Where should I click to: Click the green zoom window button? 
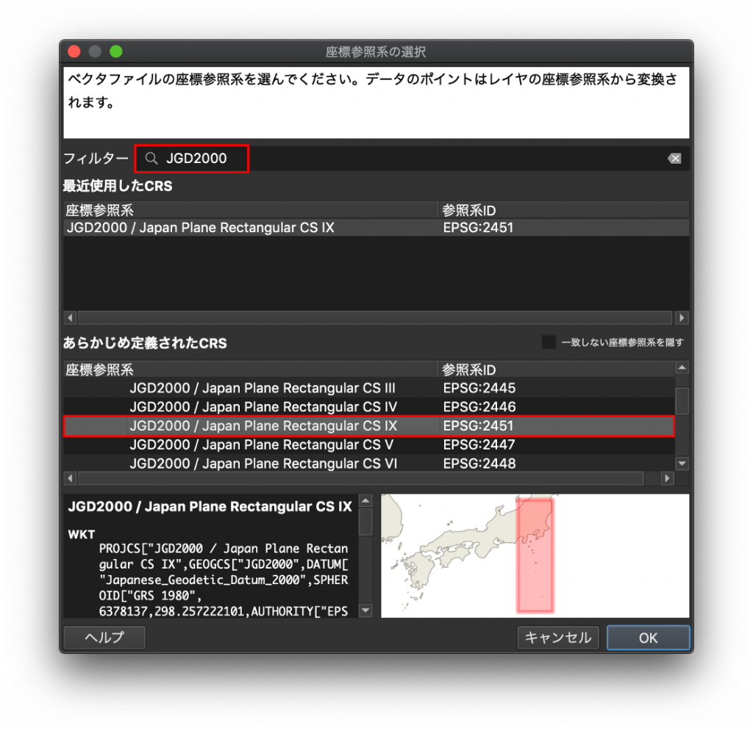(x=115, y=51)
